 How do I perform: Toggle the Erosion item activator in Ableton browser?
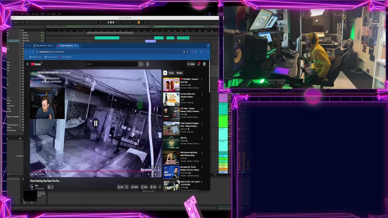(42, 38)
